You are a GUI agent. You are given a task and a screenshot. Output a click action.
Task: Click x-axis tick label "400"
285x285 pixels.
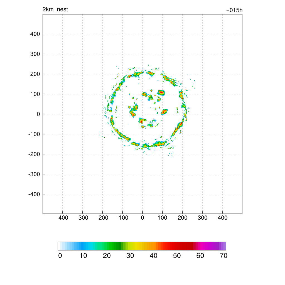click(223, 218)
